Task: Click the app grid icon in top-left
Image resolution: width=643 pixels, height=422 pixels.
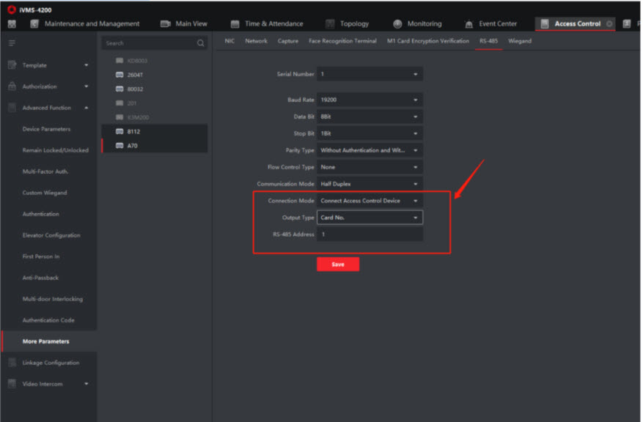Action: pos(12,24)
